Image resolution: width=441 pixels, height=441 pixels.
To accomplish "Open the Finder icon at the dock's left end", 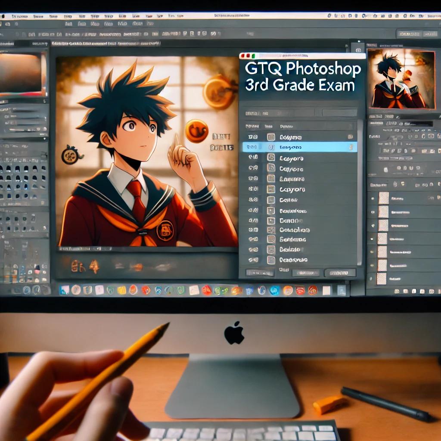I will coord(65,290).
